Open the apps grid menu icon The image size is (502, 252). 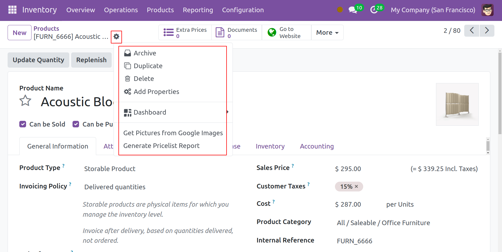[12, 10]
